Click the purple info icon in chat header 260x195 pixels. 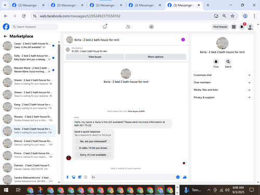click(183, 40)
